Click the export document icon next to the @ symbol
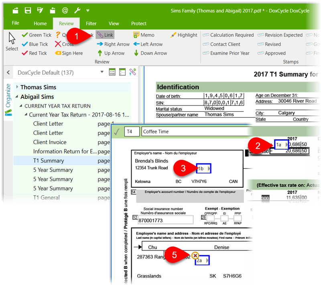 tap(53, 10)
